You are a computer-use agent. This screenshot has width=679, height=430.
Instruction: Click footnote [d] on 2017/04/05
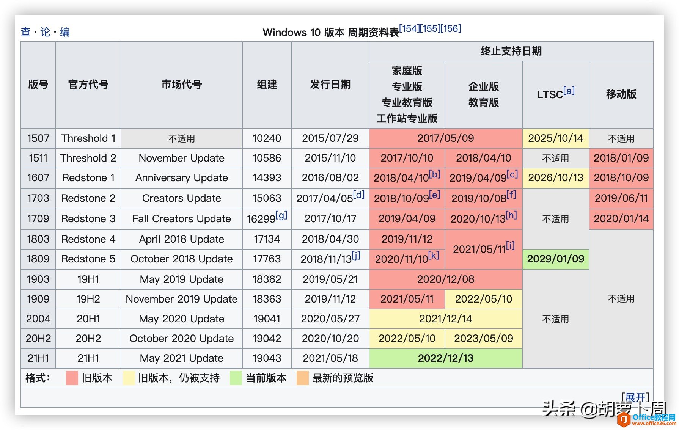(x=359, y=195)
